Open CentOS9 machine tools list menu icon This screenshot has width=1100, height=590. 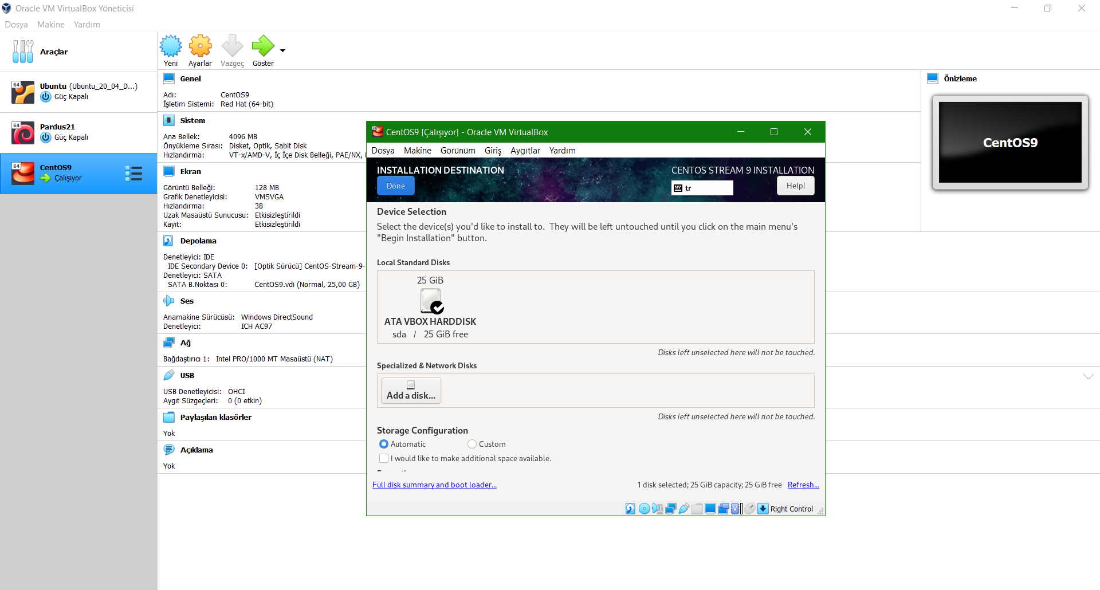(x=133, y=174)
